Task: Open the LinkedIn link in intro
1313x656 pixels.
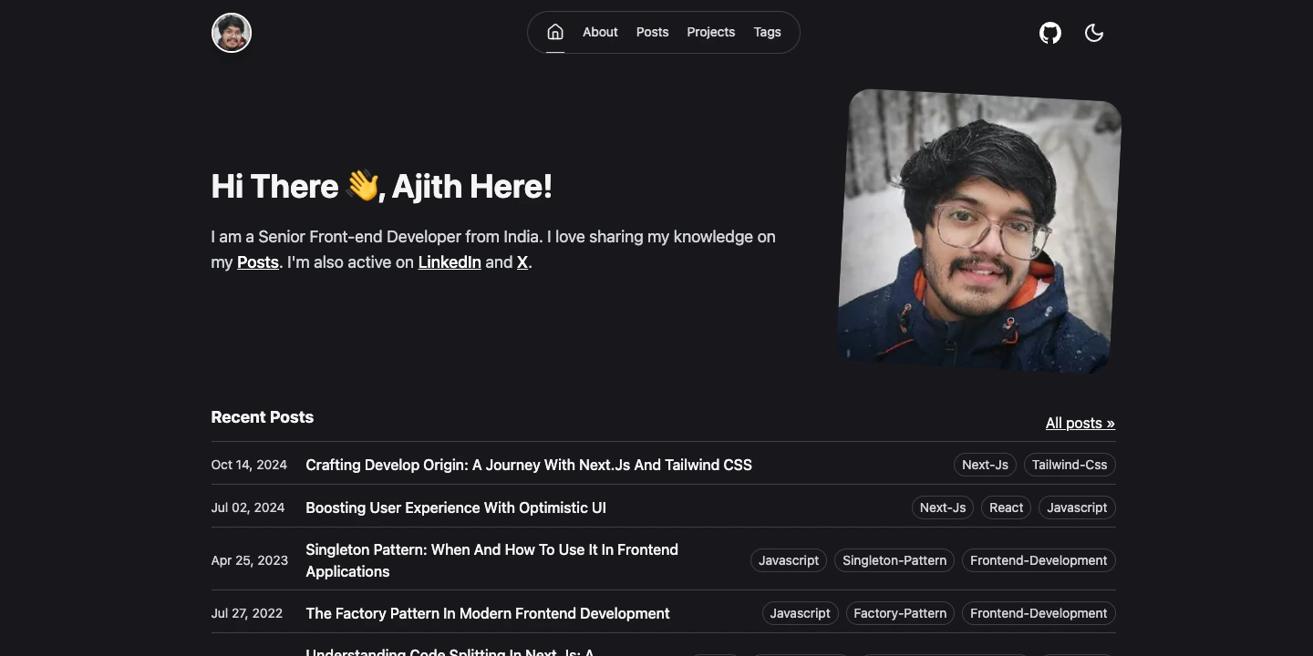Action: [x=450, y=262]
